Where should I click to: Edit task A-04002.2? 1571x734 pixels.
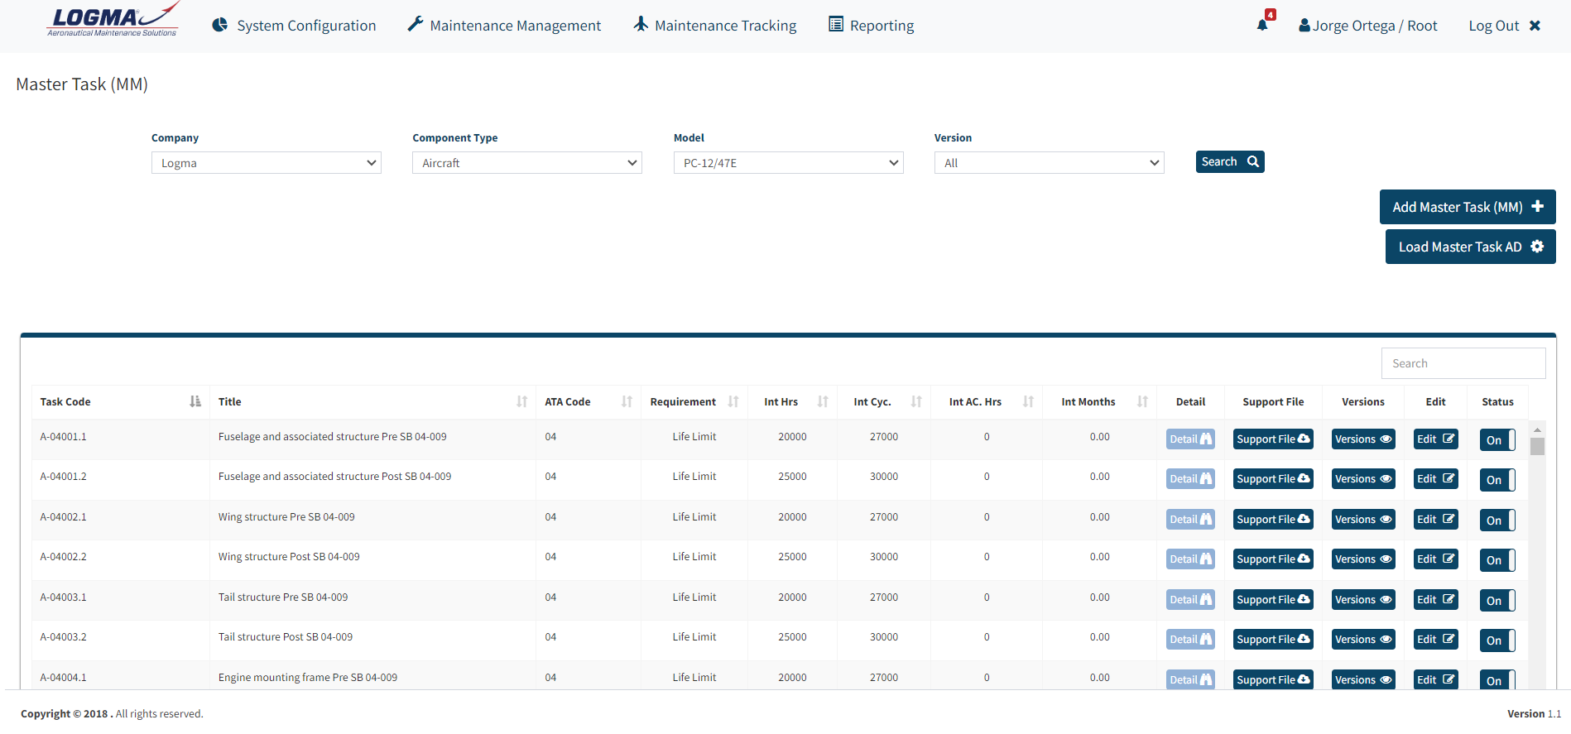[x=1435, y=559]
